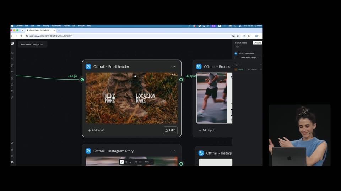
Task: Open the video tools icon in sidebar
Action: pos(12,85)
